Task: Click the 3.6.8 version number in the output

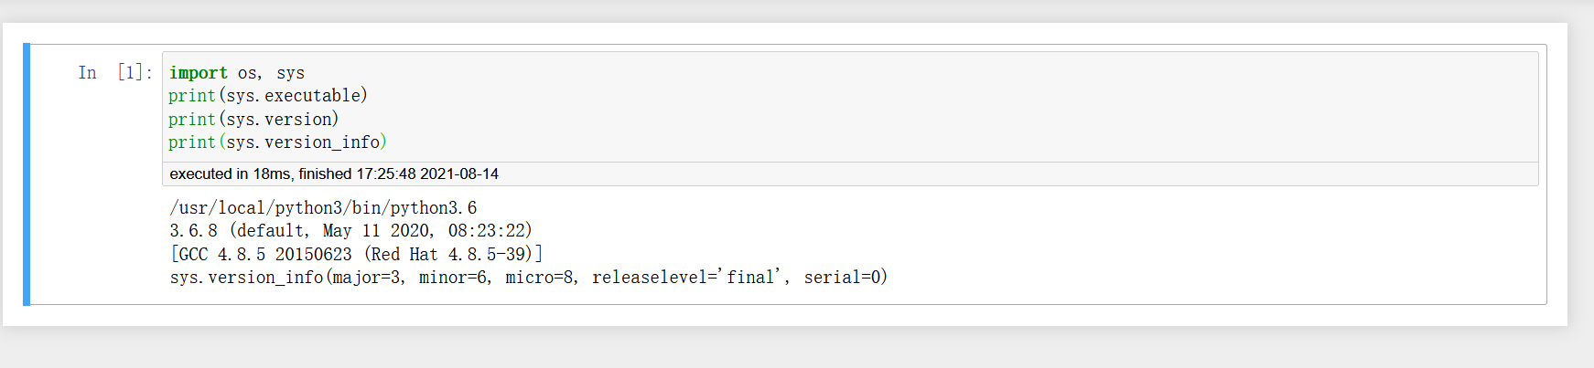Action: tap(193, 231)
